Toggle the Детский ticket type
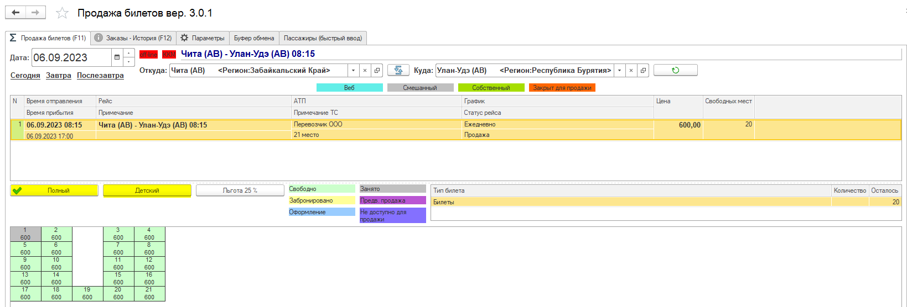Viewport: 907px width, 307px height. (x=147, y=190)
